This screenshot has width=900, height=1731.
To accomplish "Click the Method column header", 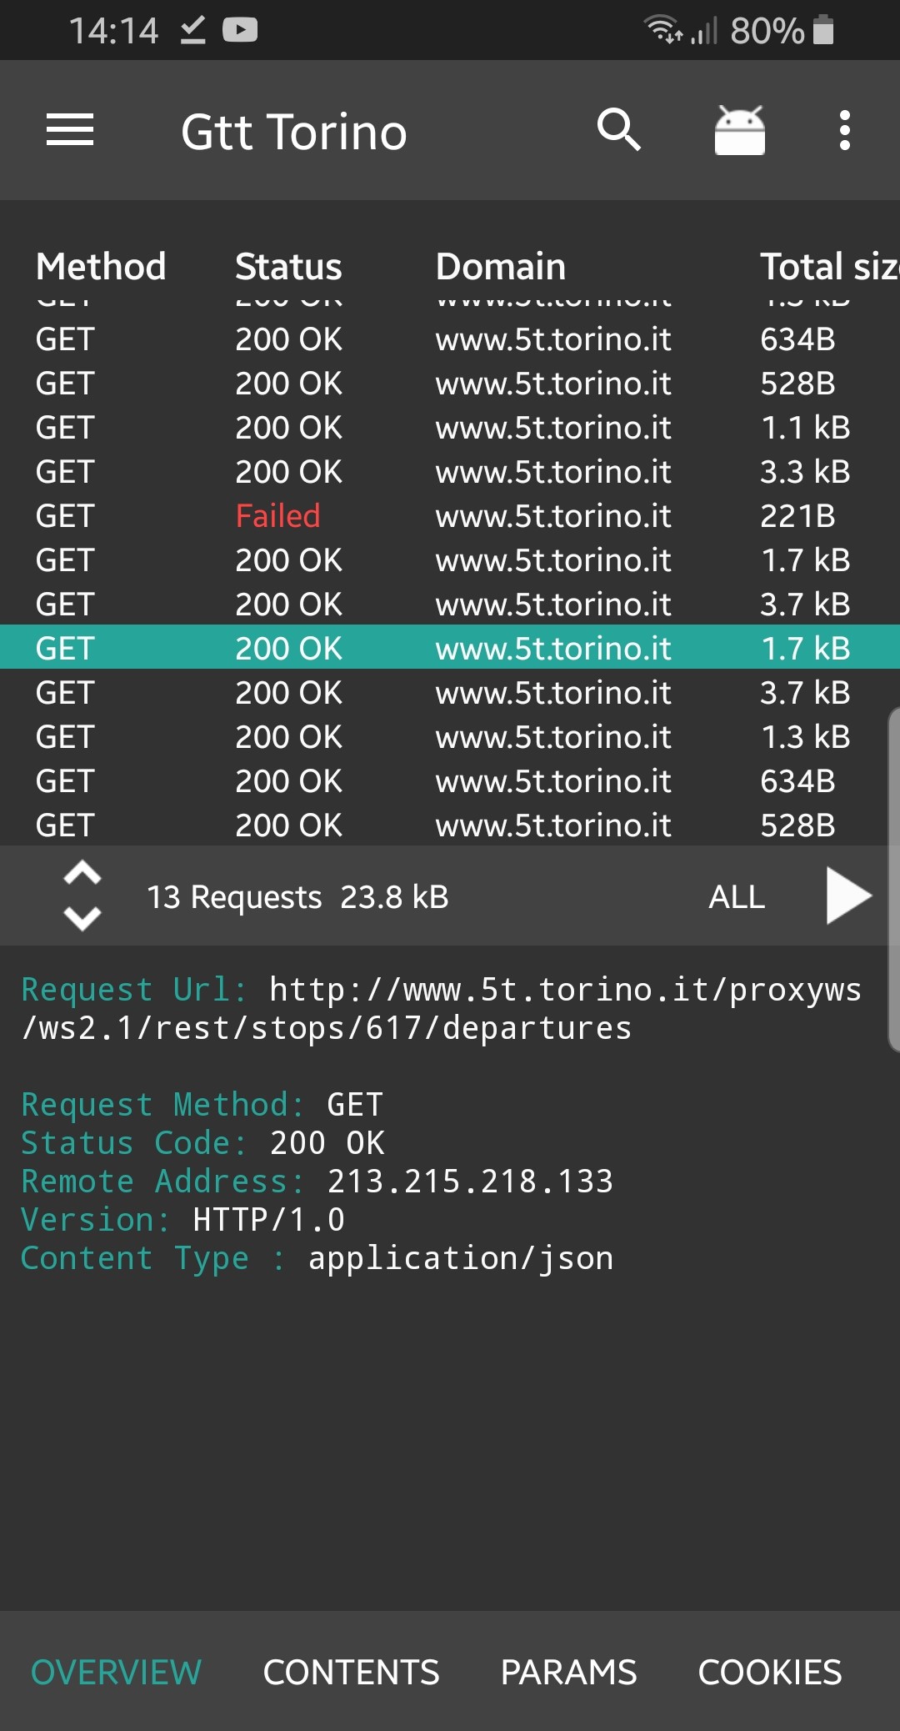I will pyautogui.click(x=101, y=267).
